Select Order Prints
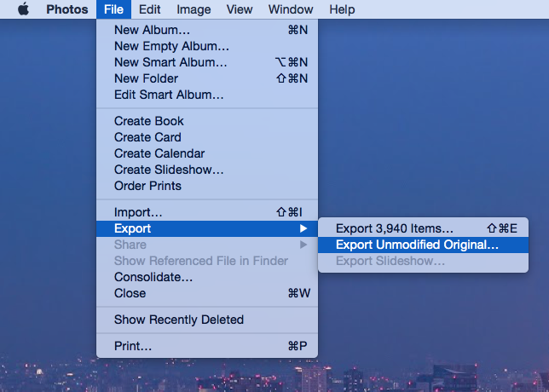The image size is (549, 392). tap(207, 186)
